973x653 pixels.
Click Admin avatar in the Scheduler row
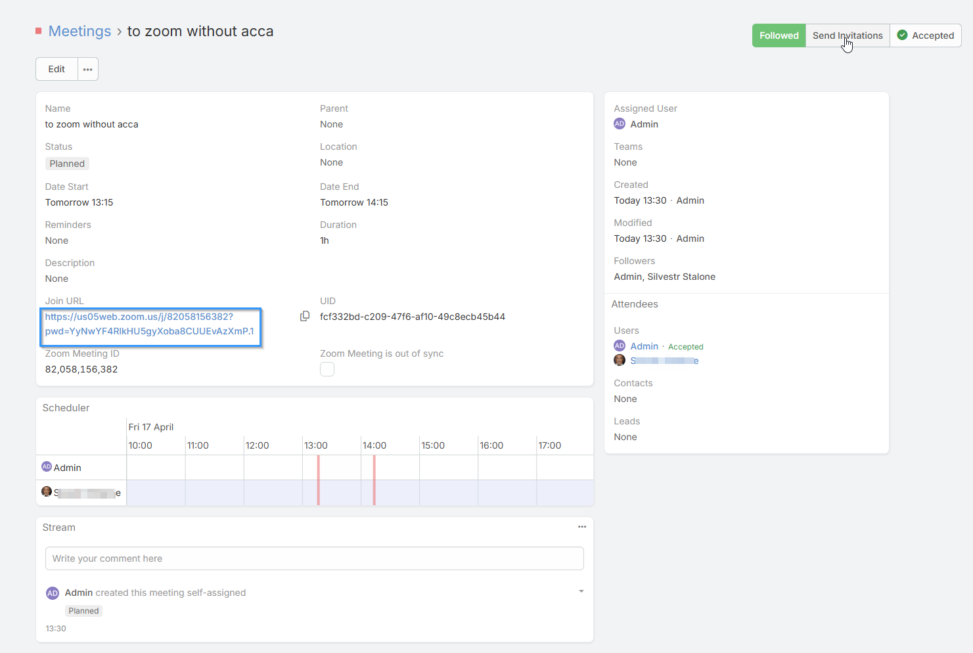(x=47, y=467)
